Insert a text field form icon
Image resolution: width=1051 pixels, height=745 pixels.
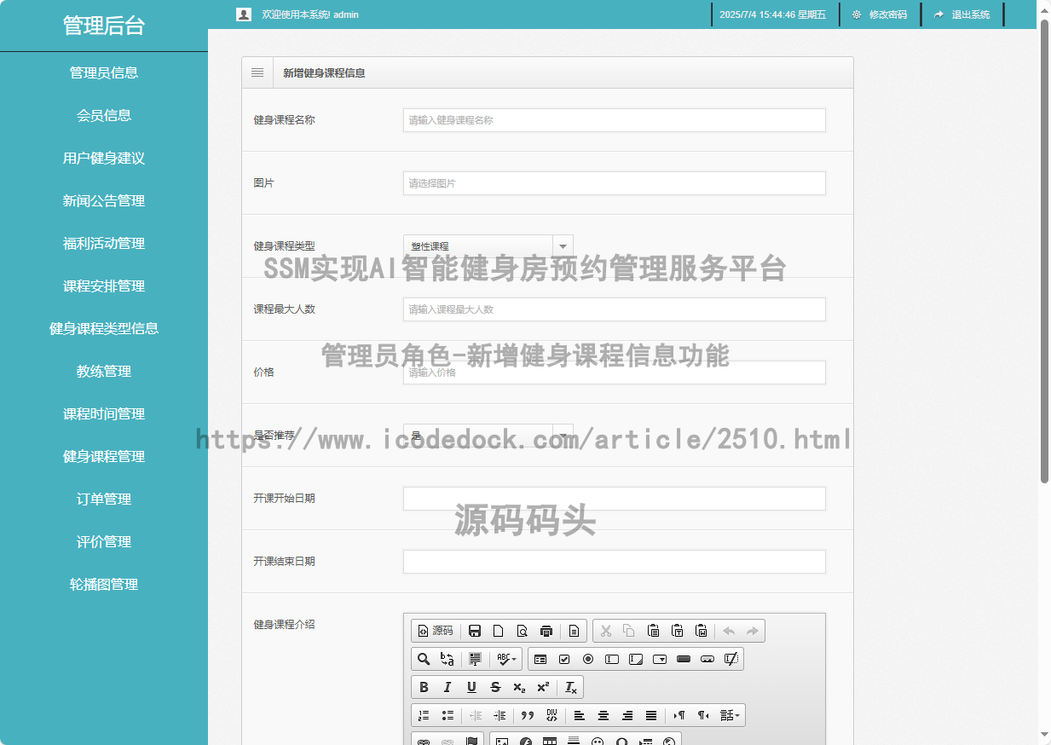click(612, 659)
